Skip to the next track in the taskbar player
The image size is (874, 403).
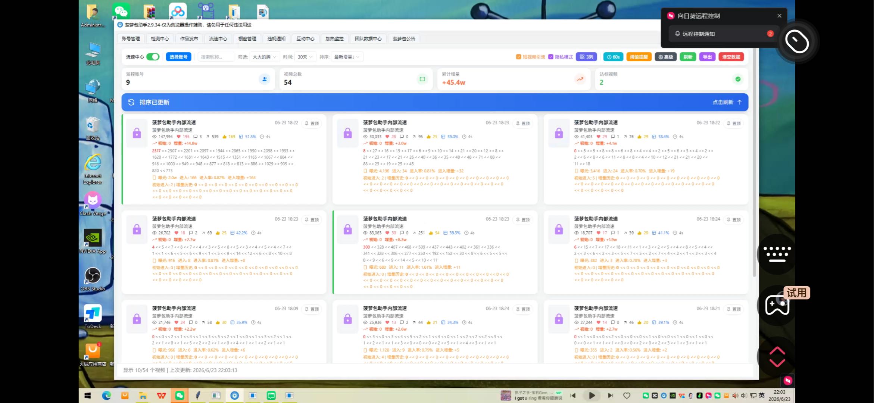pyautogui.click(x=610, y=396)
